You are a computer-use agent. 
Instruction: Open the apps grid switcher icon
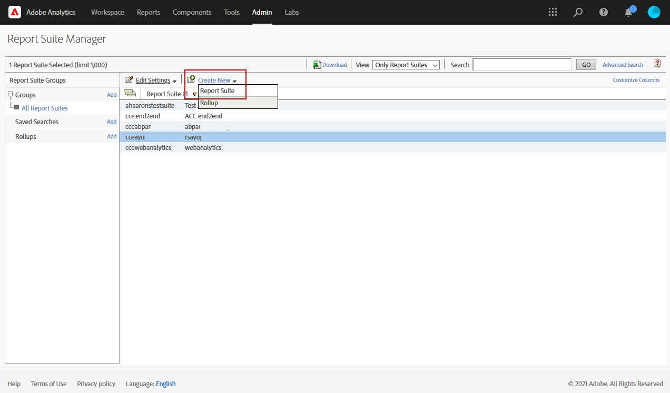pyautogui.click(x=553, y=12)
